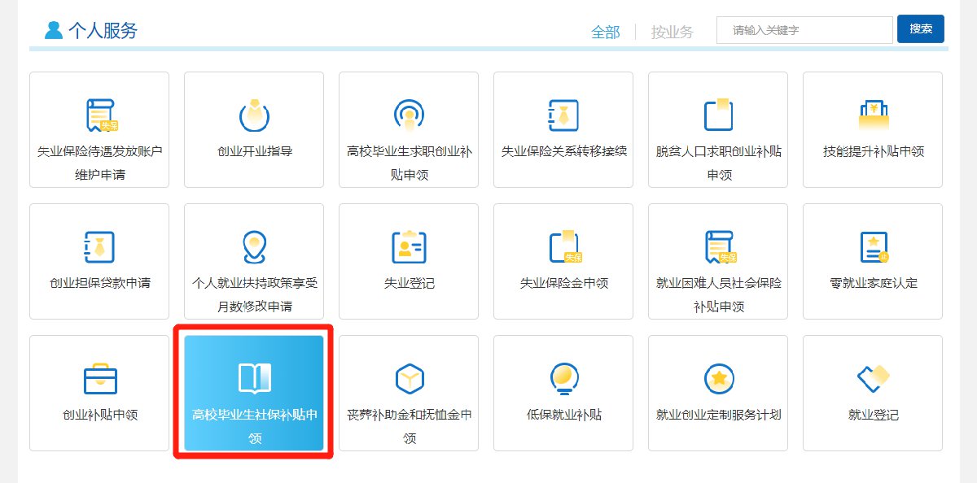Viewport: 977px width, 483px height.
Task: Open the 失业登记 ID card icon
Action: coord(409,247)
